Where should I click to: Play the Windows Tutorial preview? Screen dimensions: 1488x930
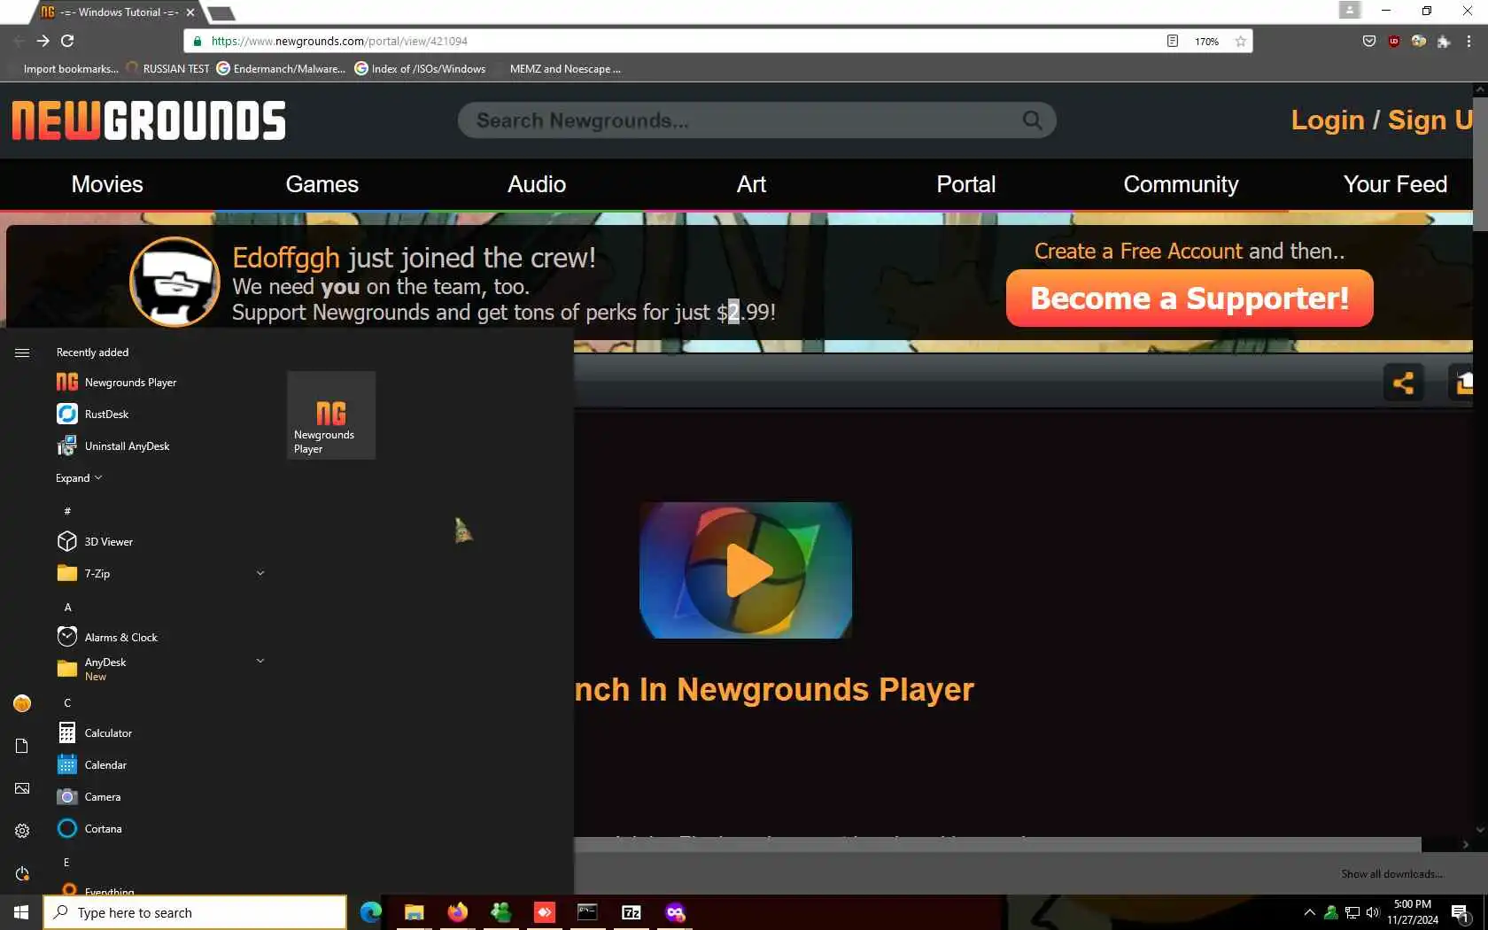[x=746, y=570]
